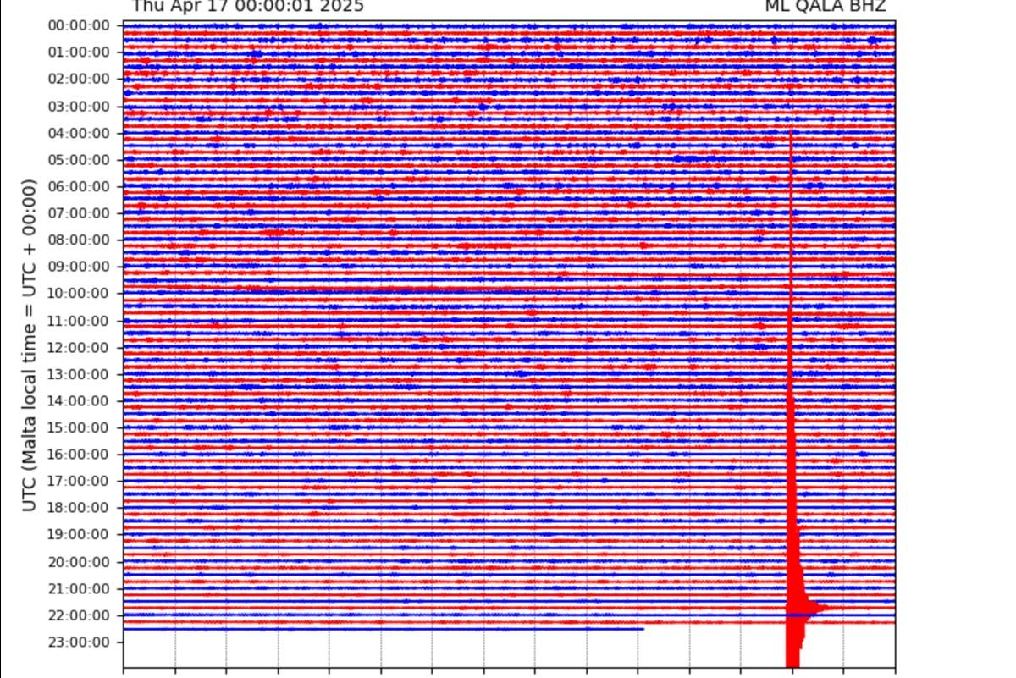This screenshot has width=1016, height=678.
Task: Click the 13:00:00 time axis label
Action: pyautogui.click(x=79, y=374)
